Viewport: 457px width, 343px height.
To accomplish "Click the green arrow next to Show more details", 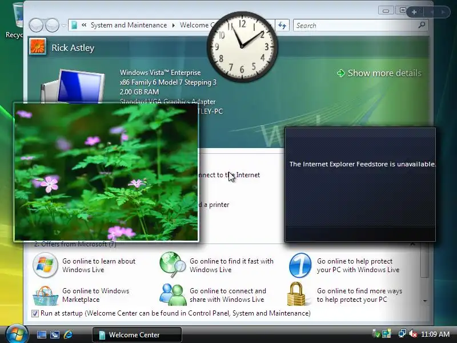I will click(340, 73).
